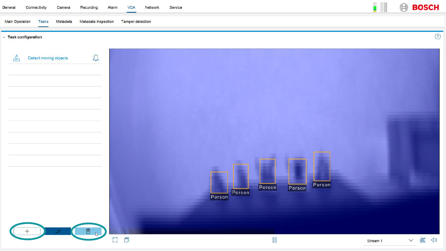Enter fullscreen video view
The height and width of the screenshot is (251, 446).
(x=115, y=240)
